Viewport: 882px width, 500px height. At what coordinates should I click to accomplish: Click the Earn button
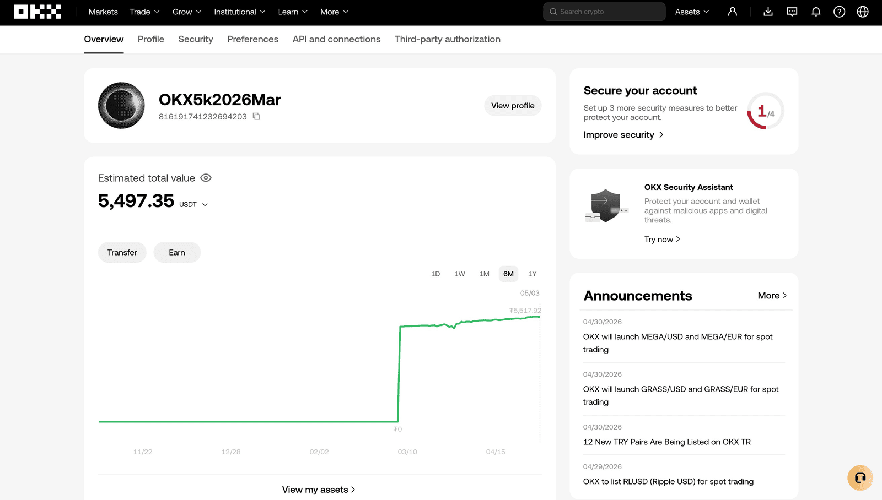pos(177,252)
